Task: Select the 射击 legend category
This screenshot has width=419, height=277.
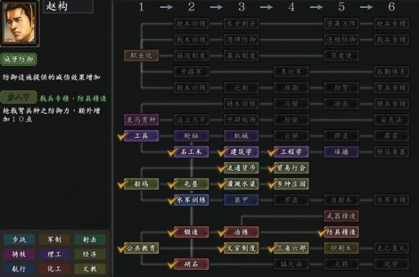Action: pyautogui.click(x=90, y=240)
